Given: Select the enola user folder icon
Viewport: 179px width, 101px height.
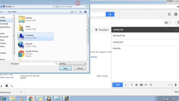Looking at the screenshot, I should [21, 28].
